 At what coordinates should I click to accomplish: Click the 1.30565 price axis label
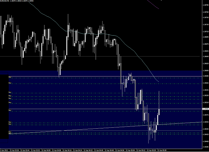[206, 83]
